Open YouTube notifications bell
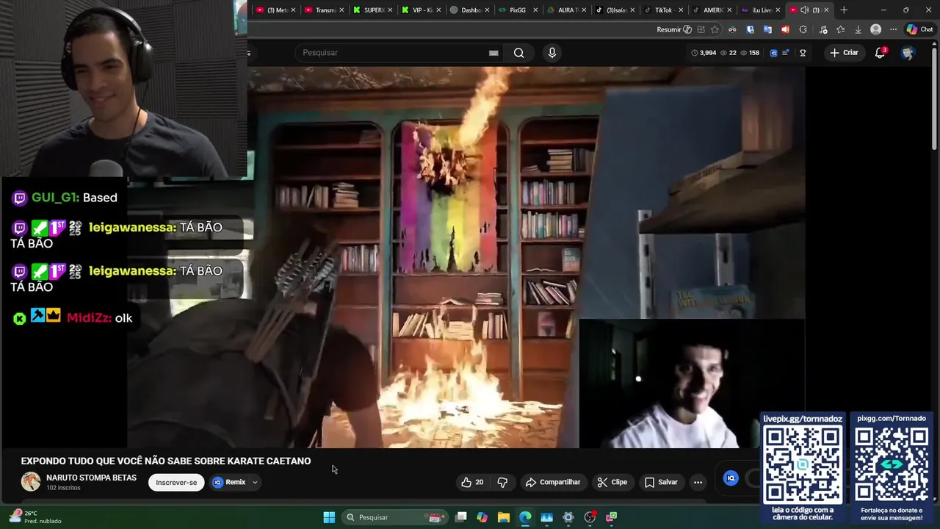This screenshot has width=940, height=529. [x=880, y=53]
